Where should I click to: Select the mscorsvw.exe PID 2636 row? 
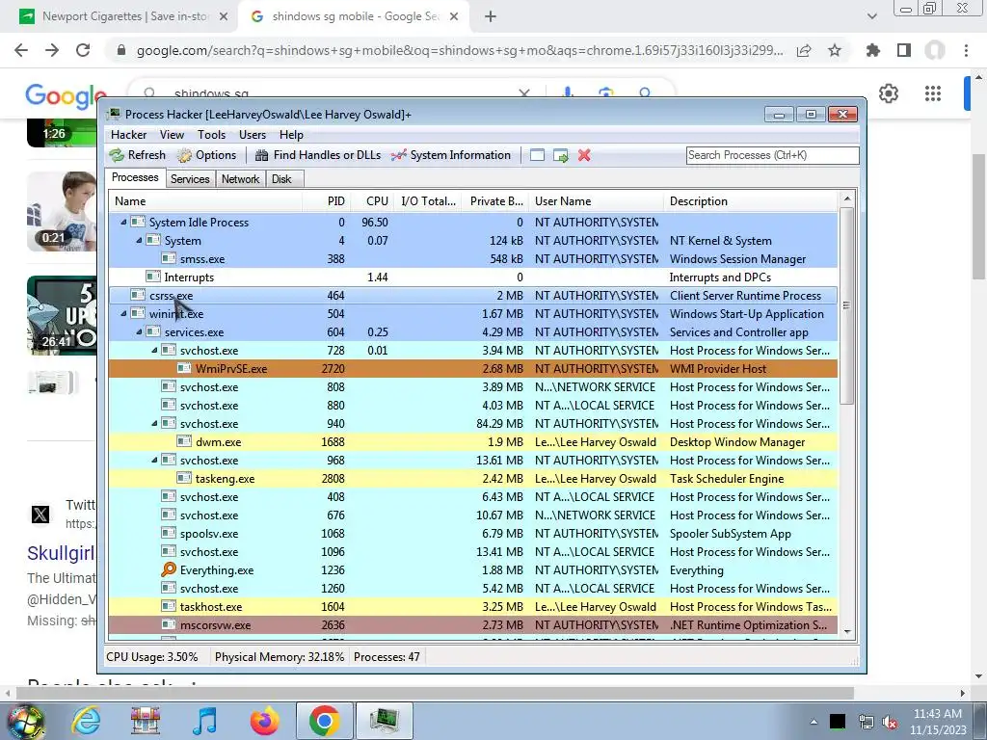473,624
